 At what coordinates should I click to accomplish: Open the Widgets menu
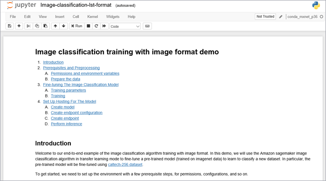tap(113, 16)
